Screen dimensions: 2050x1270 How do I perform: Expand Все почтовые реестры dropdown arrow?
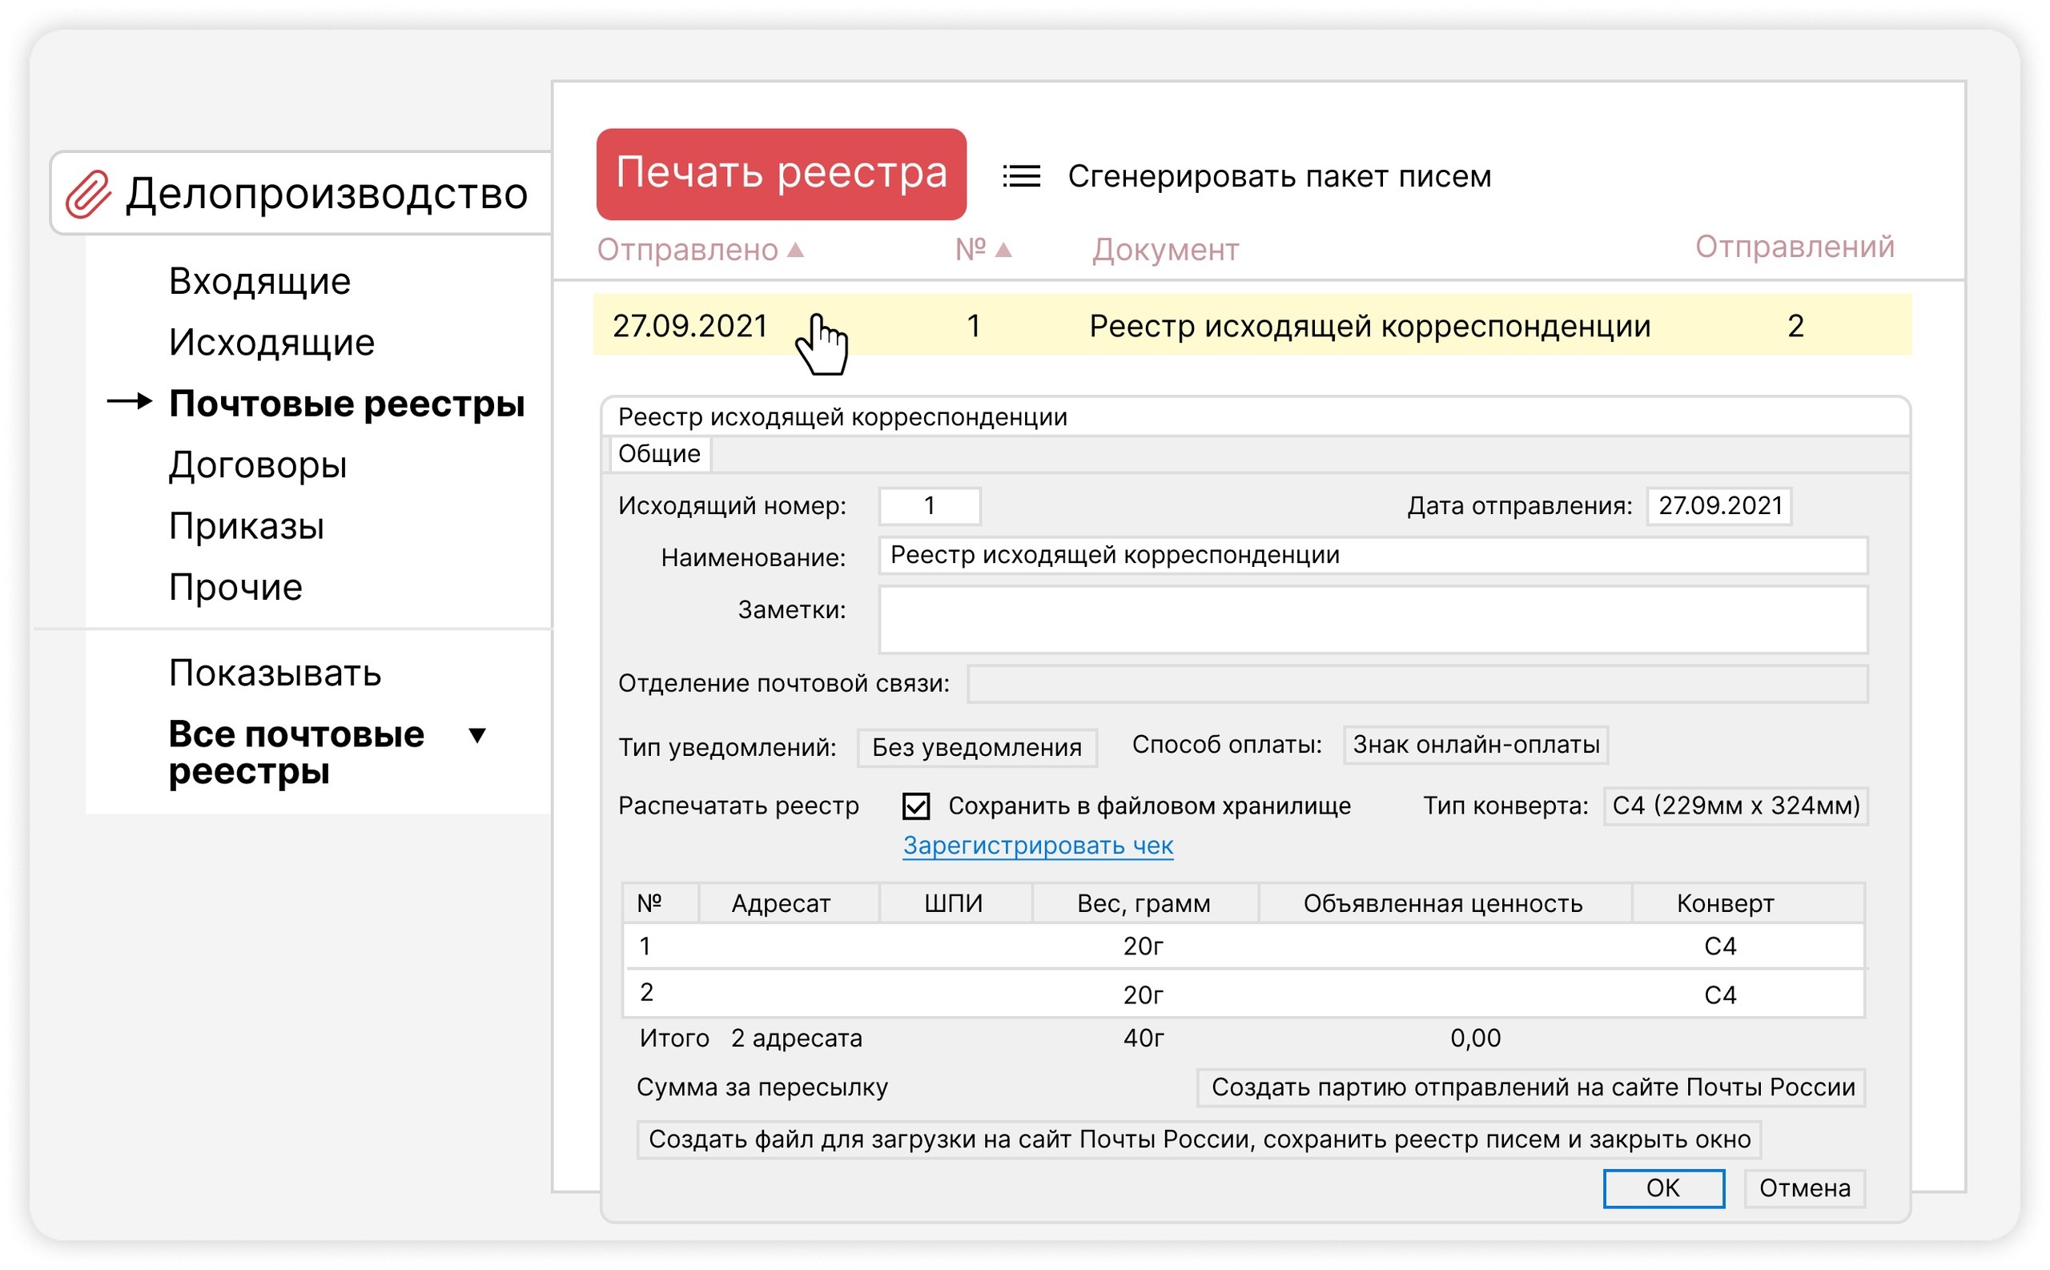tap(477, 736)
